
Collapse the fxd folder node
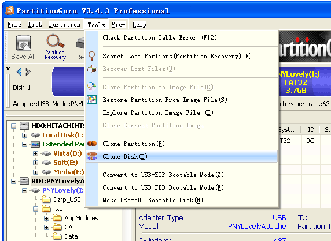pyautogui.click(x=35, y=209)
